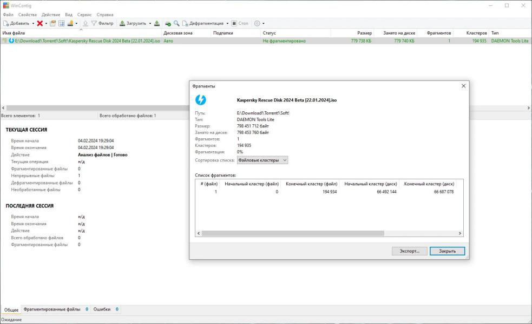Screen dimensions: 532x324
Task: Click the disk check icon with green mark
Action: (x=168, y=23)
